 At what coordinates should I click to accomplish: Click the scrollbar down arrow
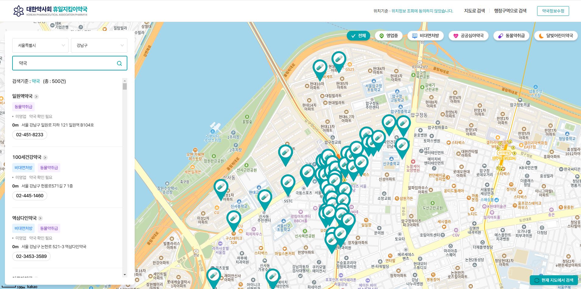(125, 275)
